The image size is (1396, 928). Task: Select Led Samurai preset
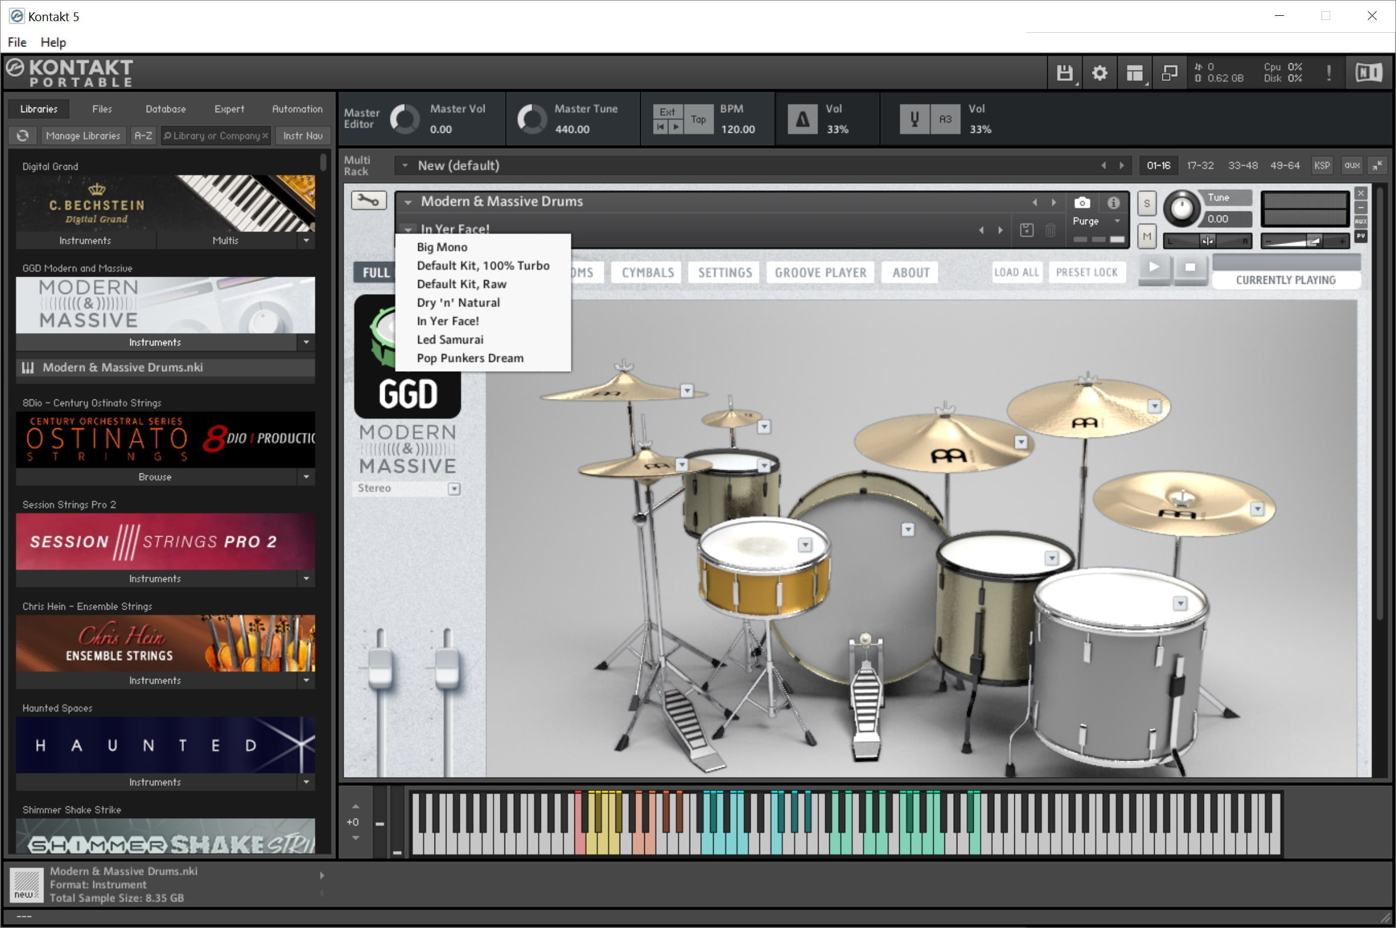[x=450, y=339]
